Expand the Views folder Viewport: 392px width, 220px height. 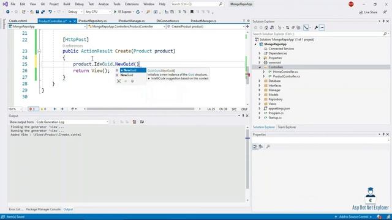(259, 104)
